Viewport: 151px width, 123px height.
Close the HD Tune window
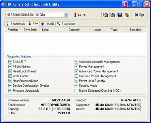pyautogui.click(x=147, y=4)
